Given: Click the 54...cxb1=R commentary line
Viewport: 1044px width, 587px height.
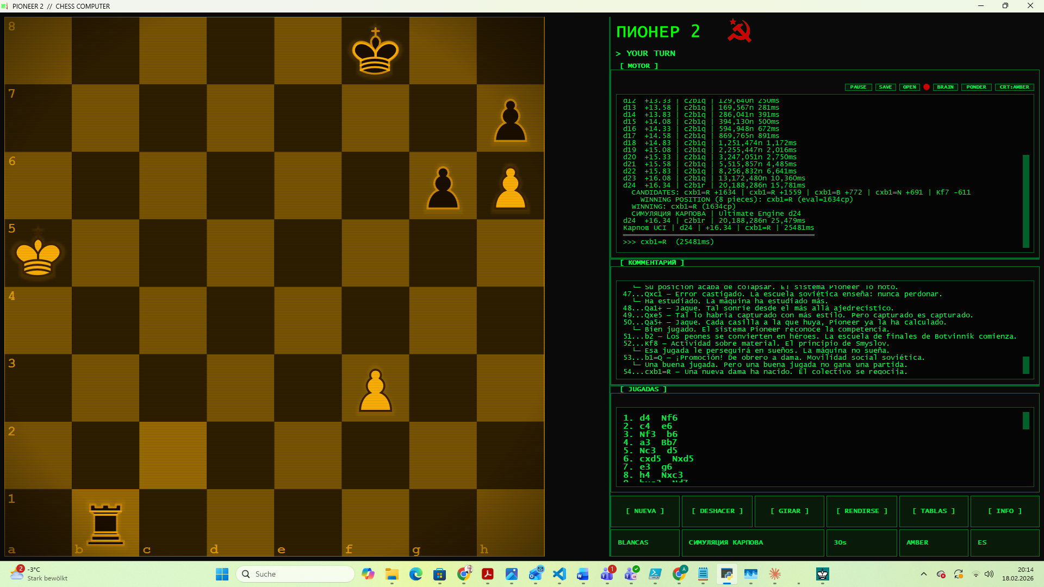Looking at the screenshot, I should pyautogui.click(x=765, y=372).
